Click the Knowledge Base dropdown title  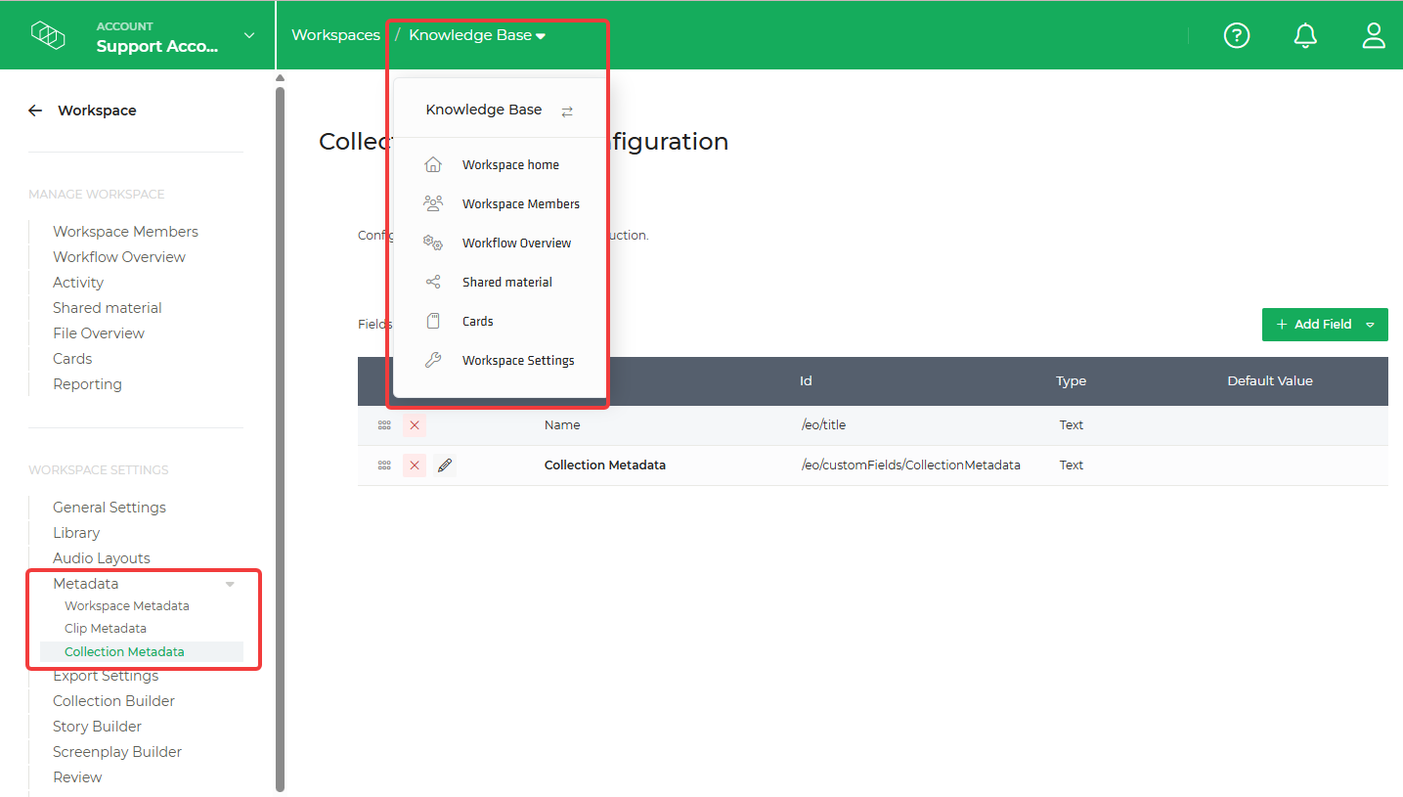484,111
